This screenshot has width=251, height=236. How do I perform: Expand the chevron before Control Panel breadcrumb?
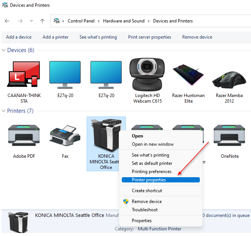coord(63,21)
